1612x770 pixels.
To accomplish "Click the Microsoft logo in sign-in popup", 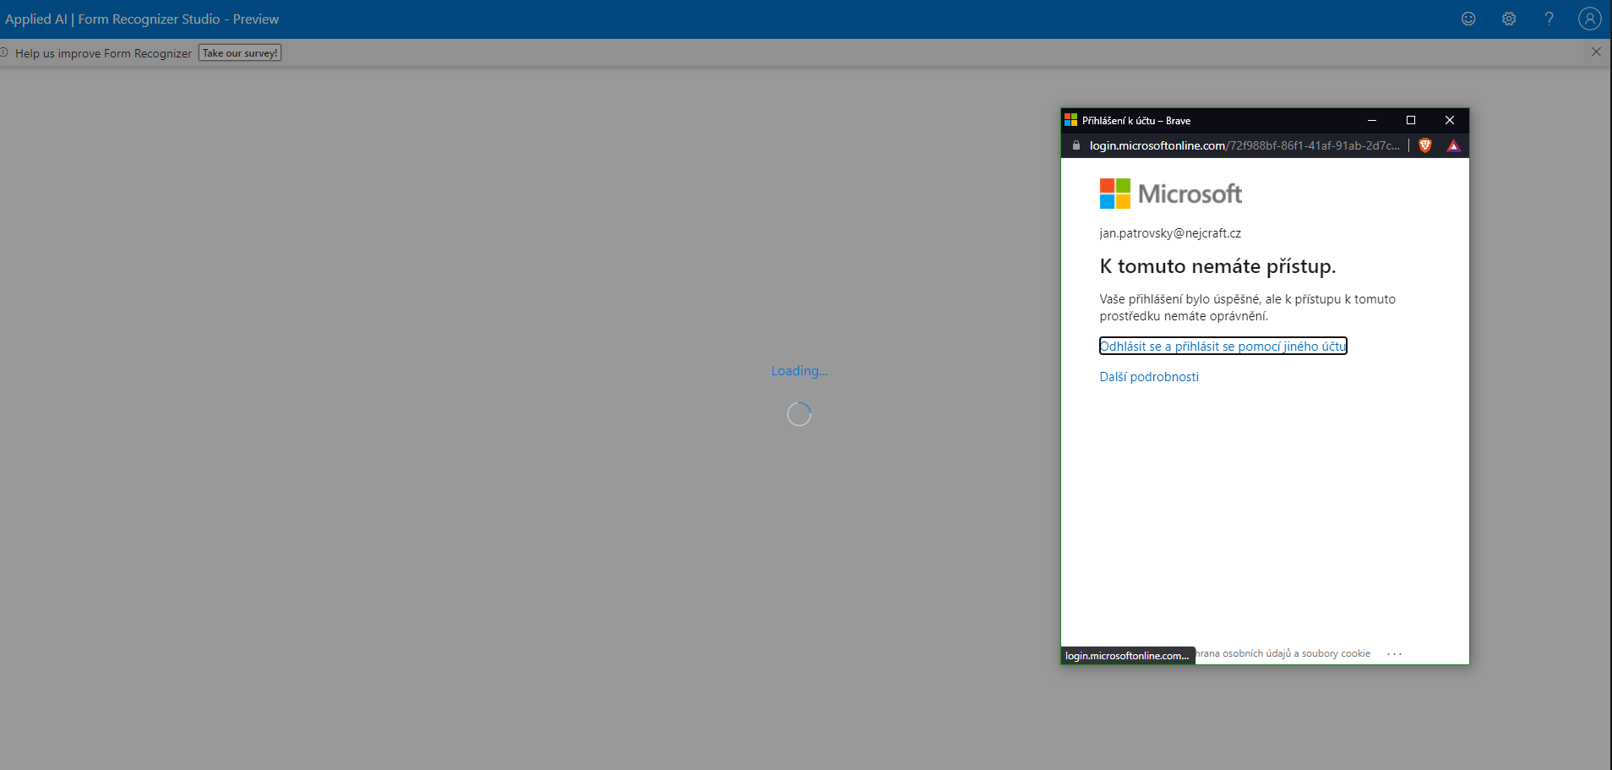I will (x=1170, y=194).
